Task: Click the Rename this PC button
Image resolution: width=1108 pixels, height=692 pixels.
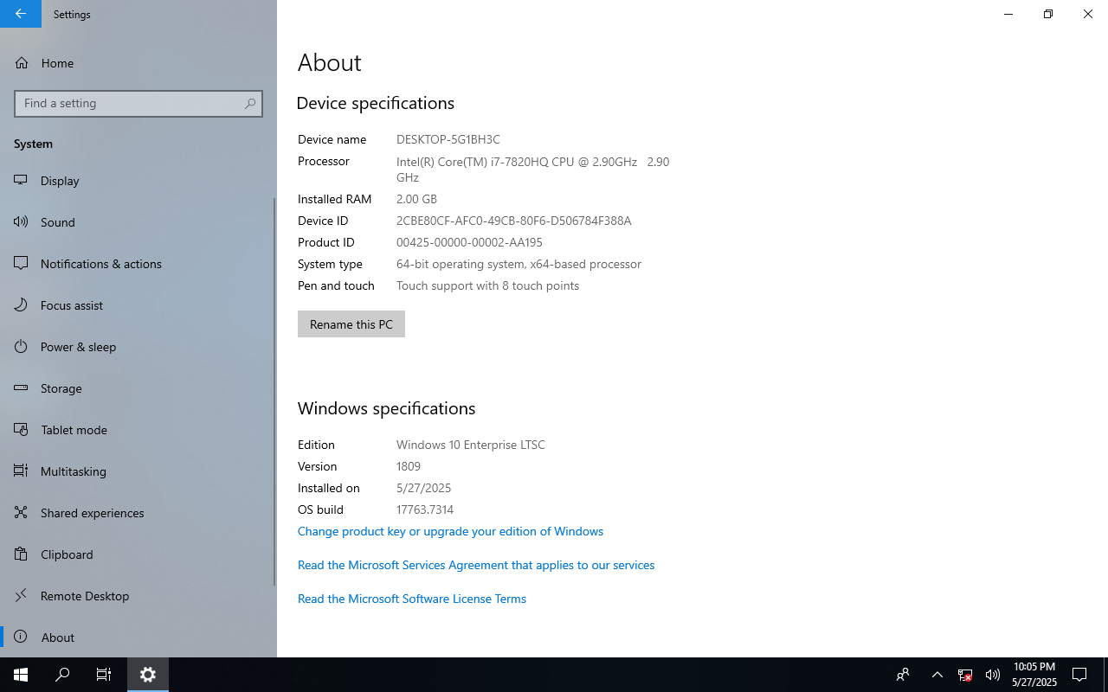Action: tap(351, 324)
